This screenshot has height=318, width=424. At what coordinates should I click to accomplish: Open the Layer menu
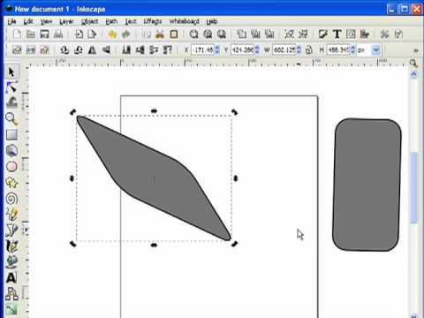66,21
